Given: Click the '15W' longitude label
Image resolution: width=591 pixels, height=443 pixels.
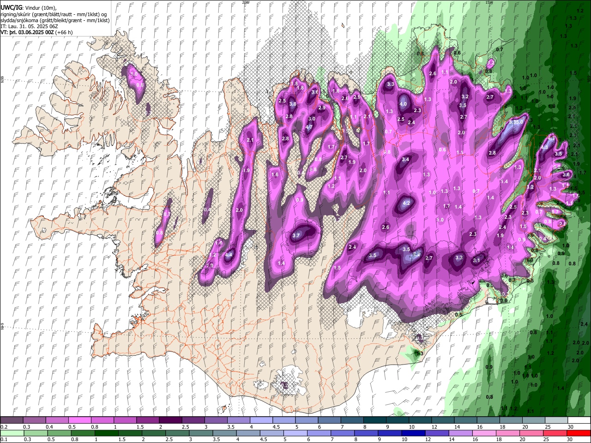Looking at the screenshot, I should 488,2.
